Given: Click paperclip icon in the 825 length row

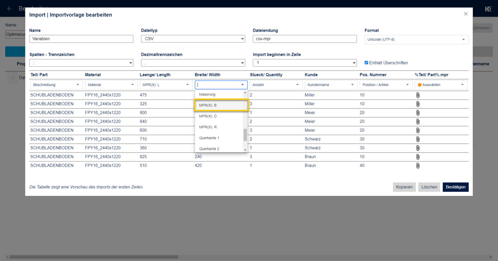Looking at the screenshot, I should tap(418, 157).
